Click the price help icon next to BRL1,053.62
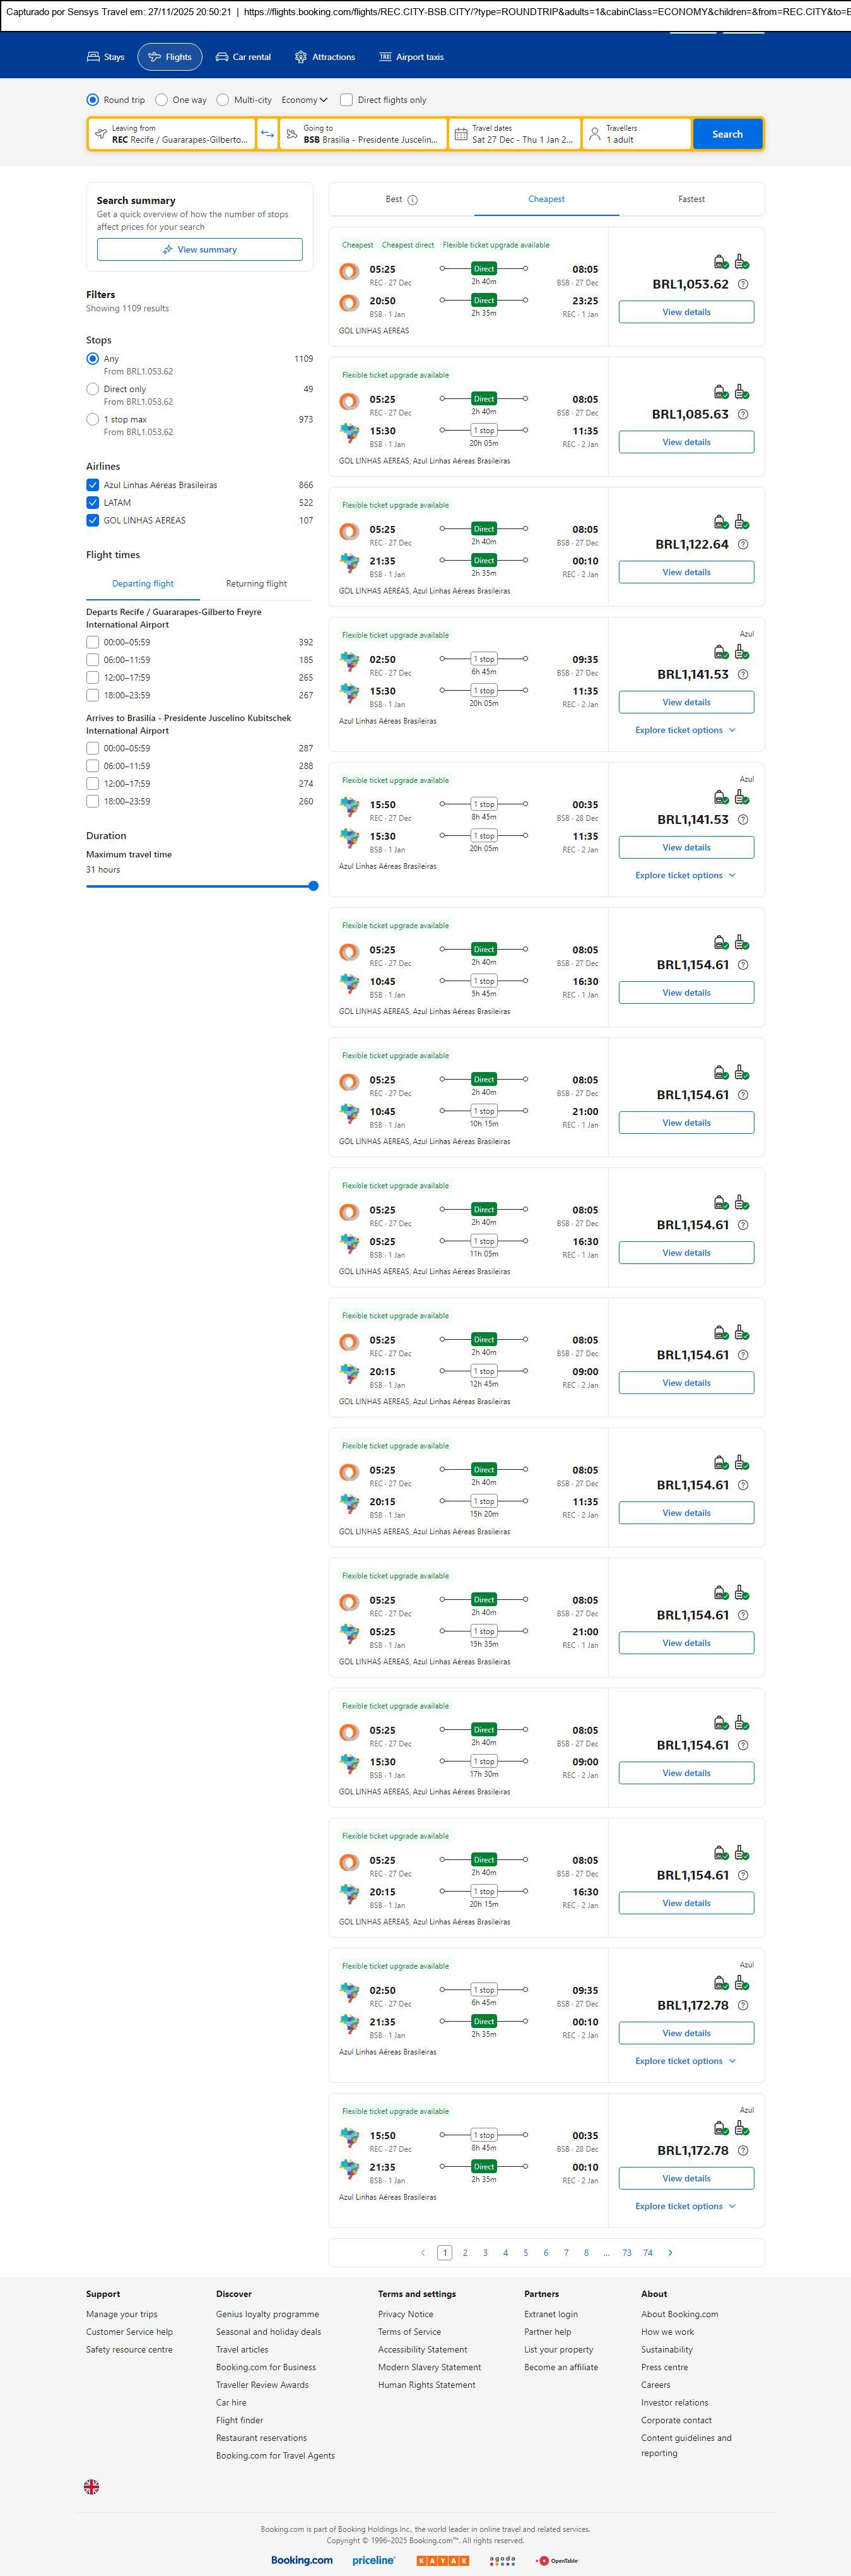 coord(742,285)
